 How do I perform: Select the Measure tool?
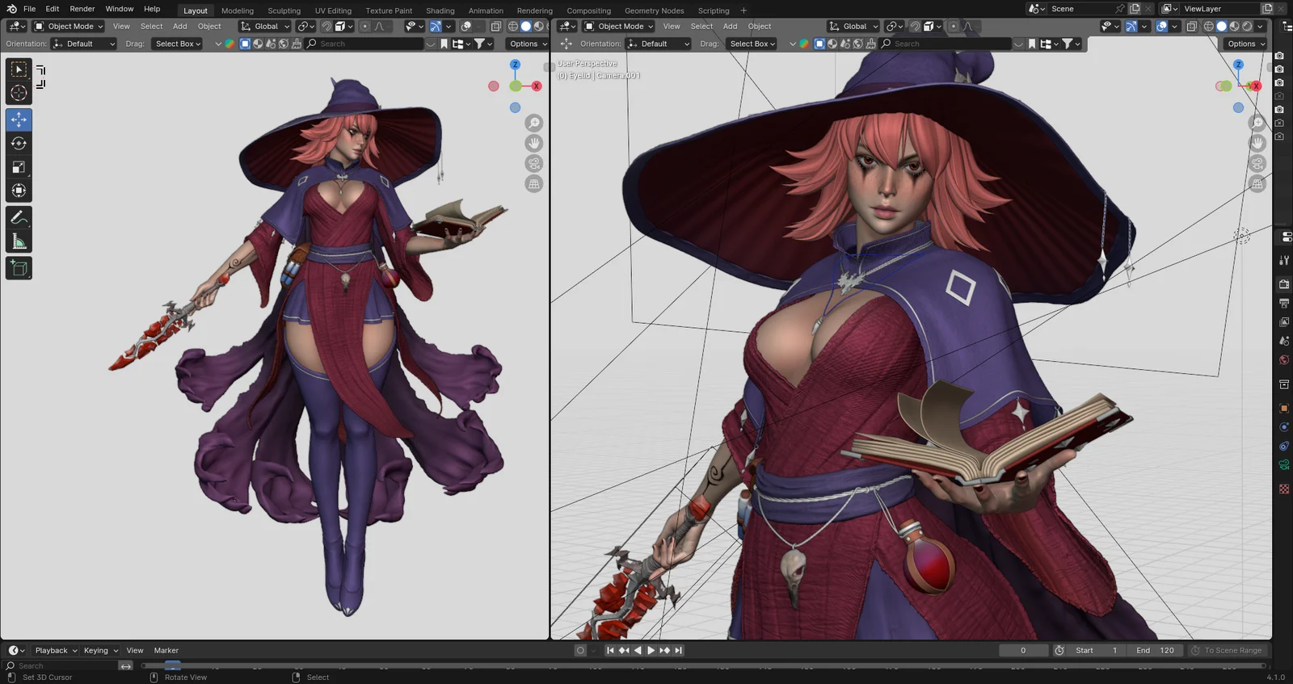[x=19, y=241]
